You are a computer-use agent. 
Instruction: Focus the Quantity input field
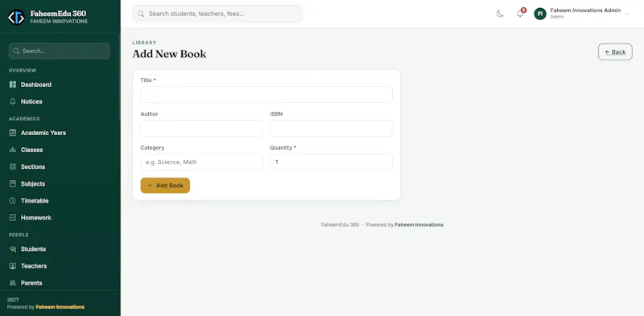(x=331, y=162)
